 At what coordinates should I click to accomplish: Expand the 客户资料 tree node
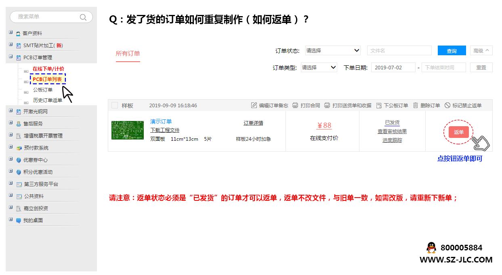pos(11,33)
